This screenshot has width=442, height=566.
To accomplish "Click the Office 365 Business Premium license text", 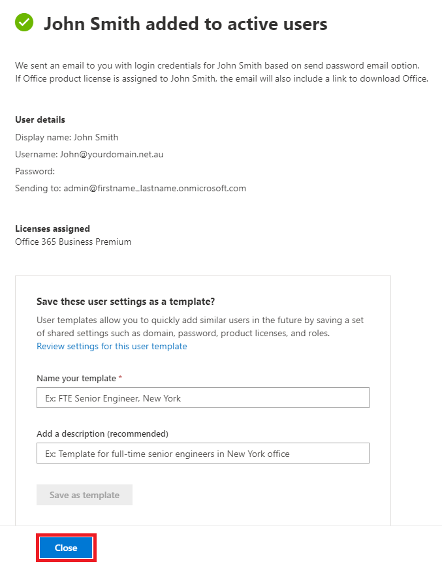I will pyautogui.click(x=73, y=242).
